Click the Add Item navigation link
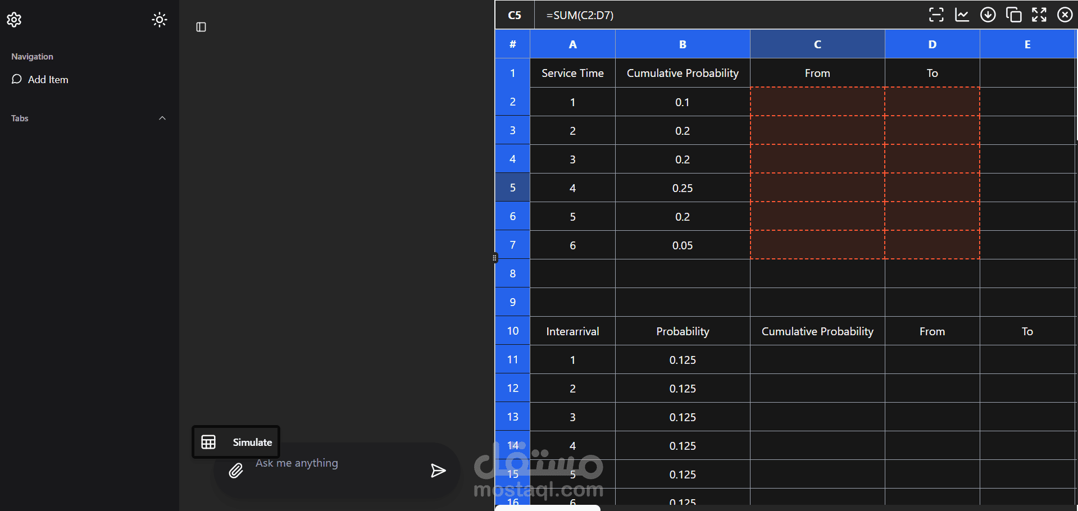 coord(40,79)
